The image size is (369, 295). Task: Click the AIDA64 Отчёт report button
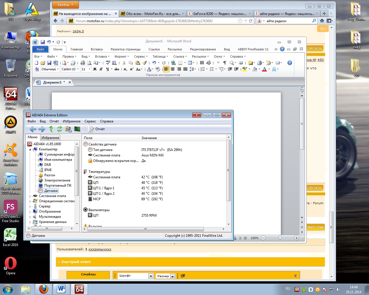pos(96,129)
